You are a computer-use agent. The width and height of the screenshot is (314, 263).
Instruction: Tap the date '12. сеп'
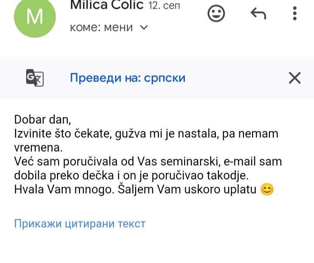164,6
